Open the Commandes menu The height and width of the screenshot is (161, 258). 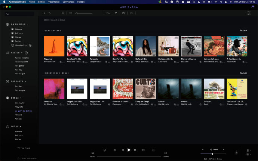[x=68, y=2]
